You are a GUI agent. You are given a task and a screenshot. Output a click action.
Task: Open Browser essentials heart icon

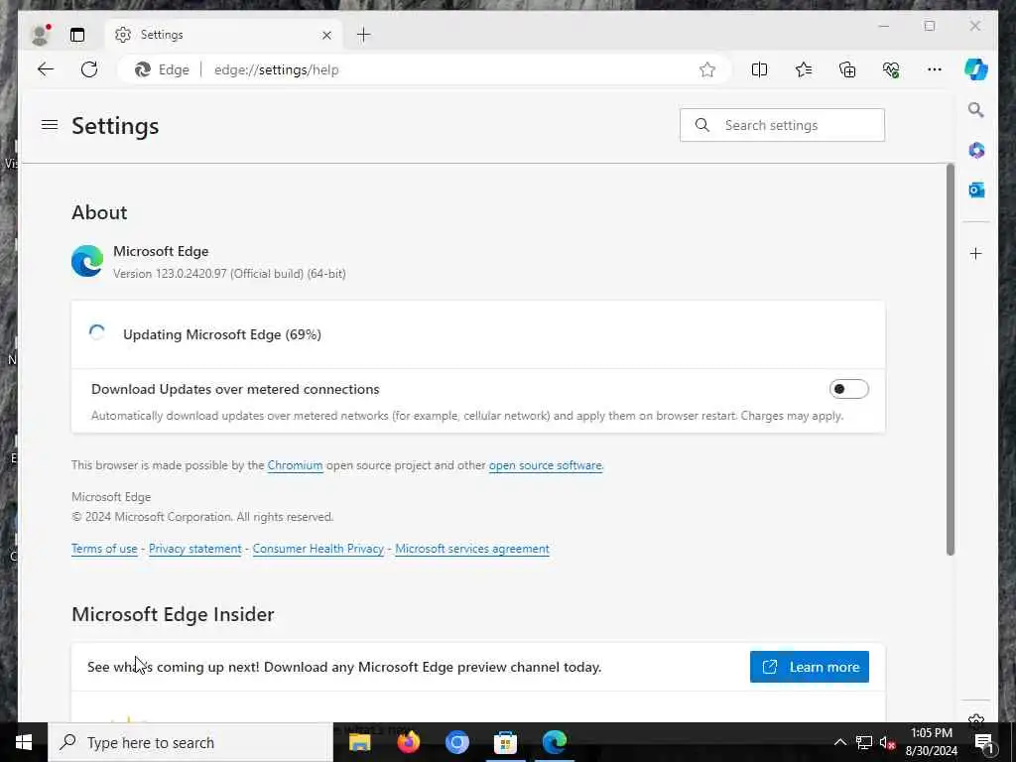[x=891, y=69]
